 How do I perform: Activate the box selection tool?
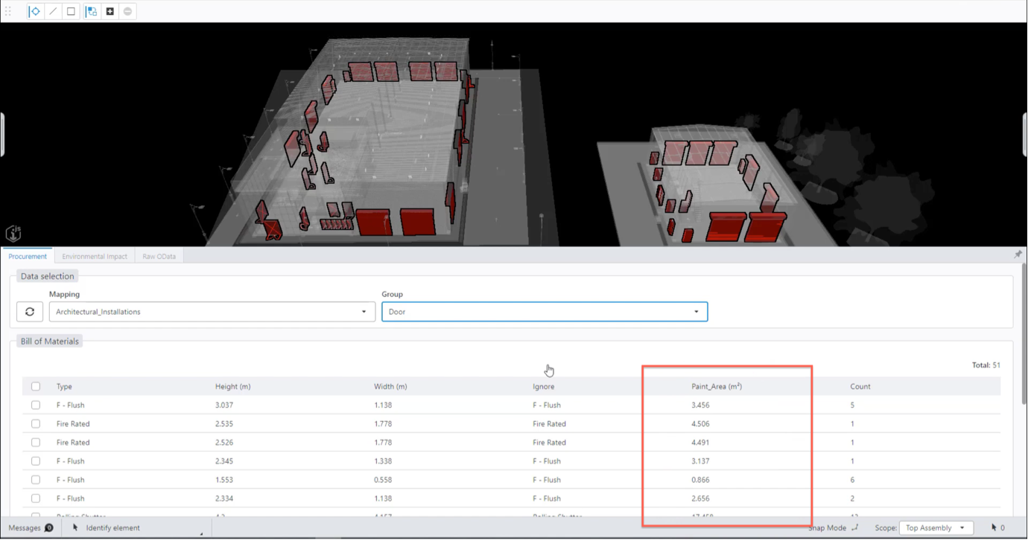tap(70, 10)
